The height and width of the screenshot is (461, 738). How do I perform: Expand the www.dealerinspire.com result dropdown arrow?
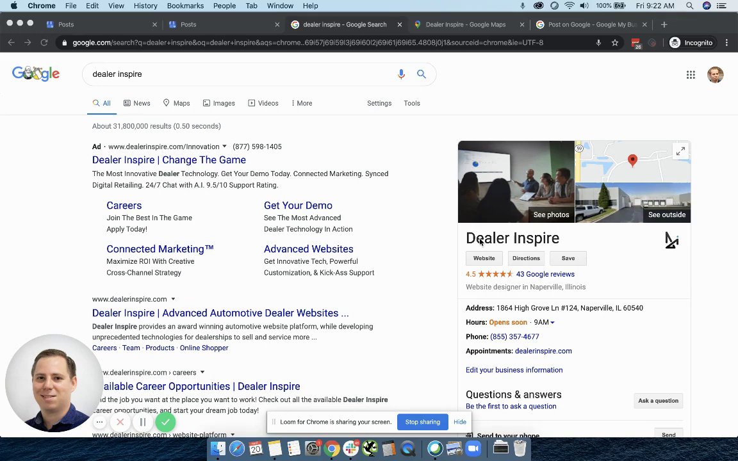(x=173, y=299)
